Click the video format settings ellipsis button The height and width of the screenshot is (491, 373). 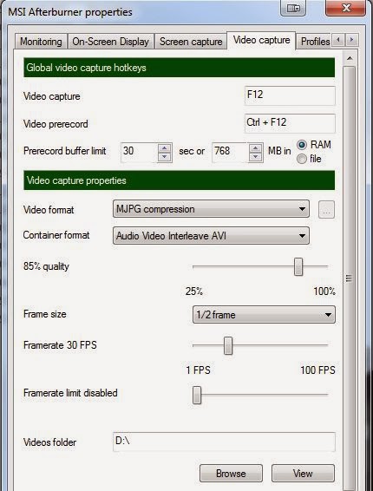point(326,209)
